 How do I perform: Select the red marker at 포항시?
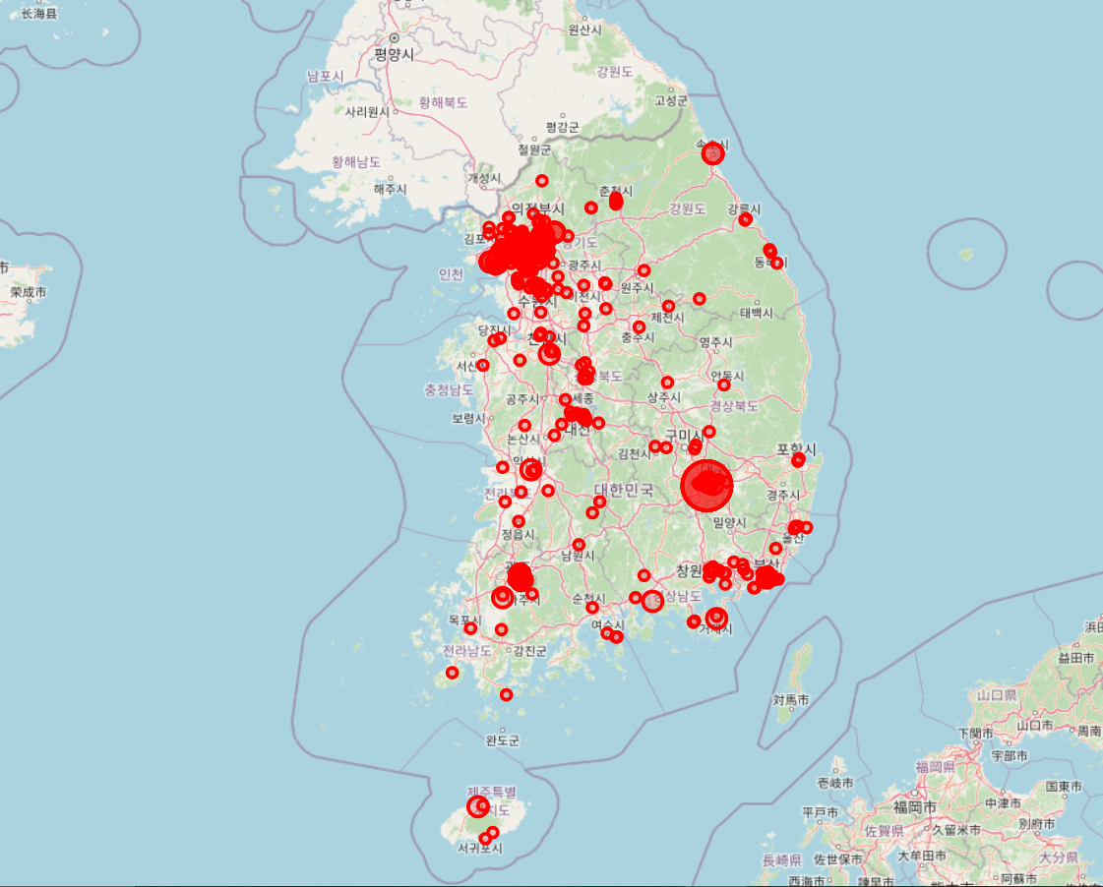coord(798,460)
